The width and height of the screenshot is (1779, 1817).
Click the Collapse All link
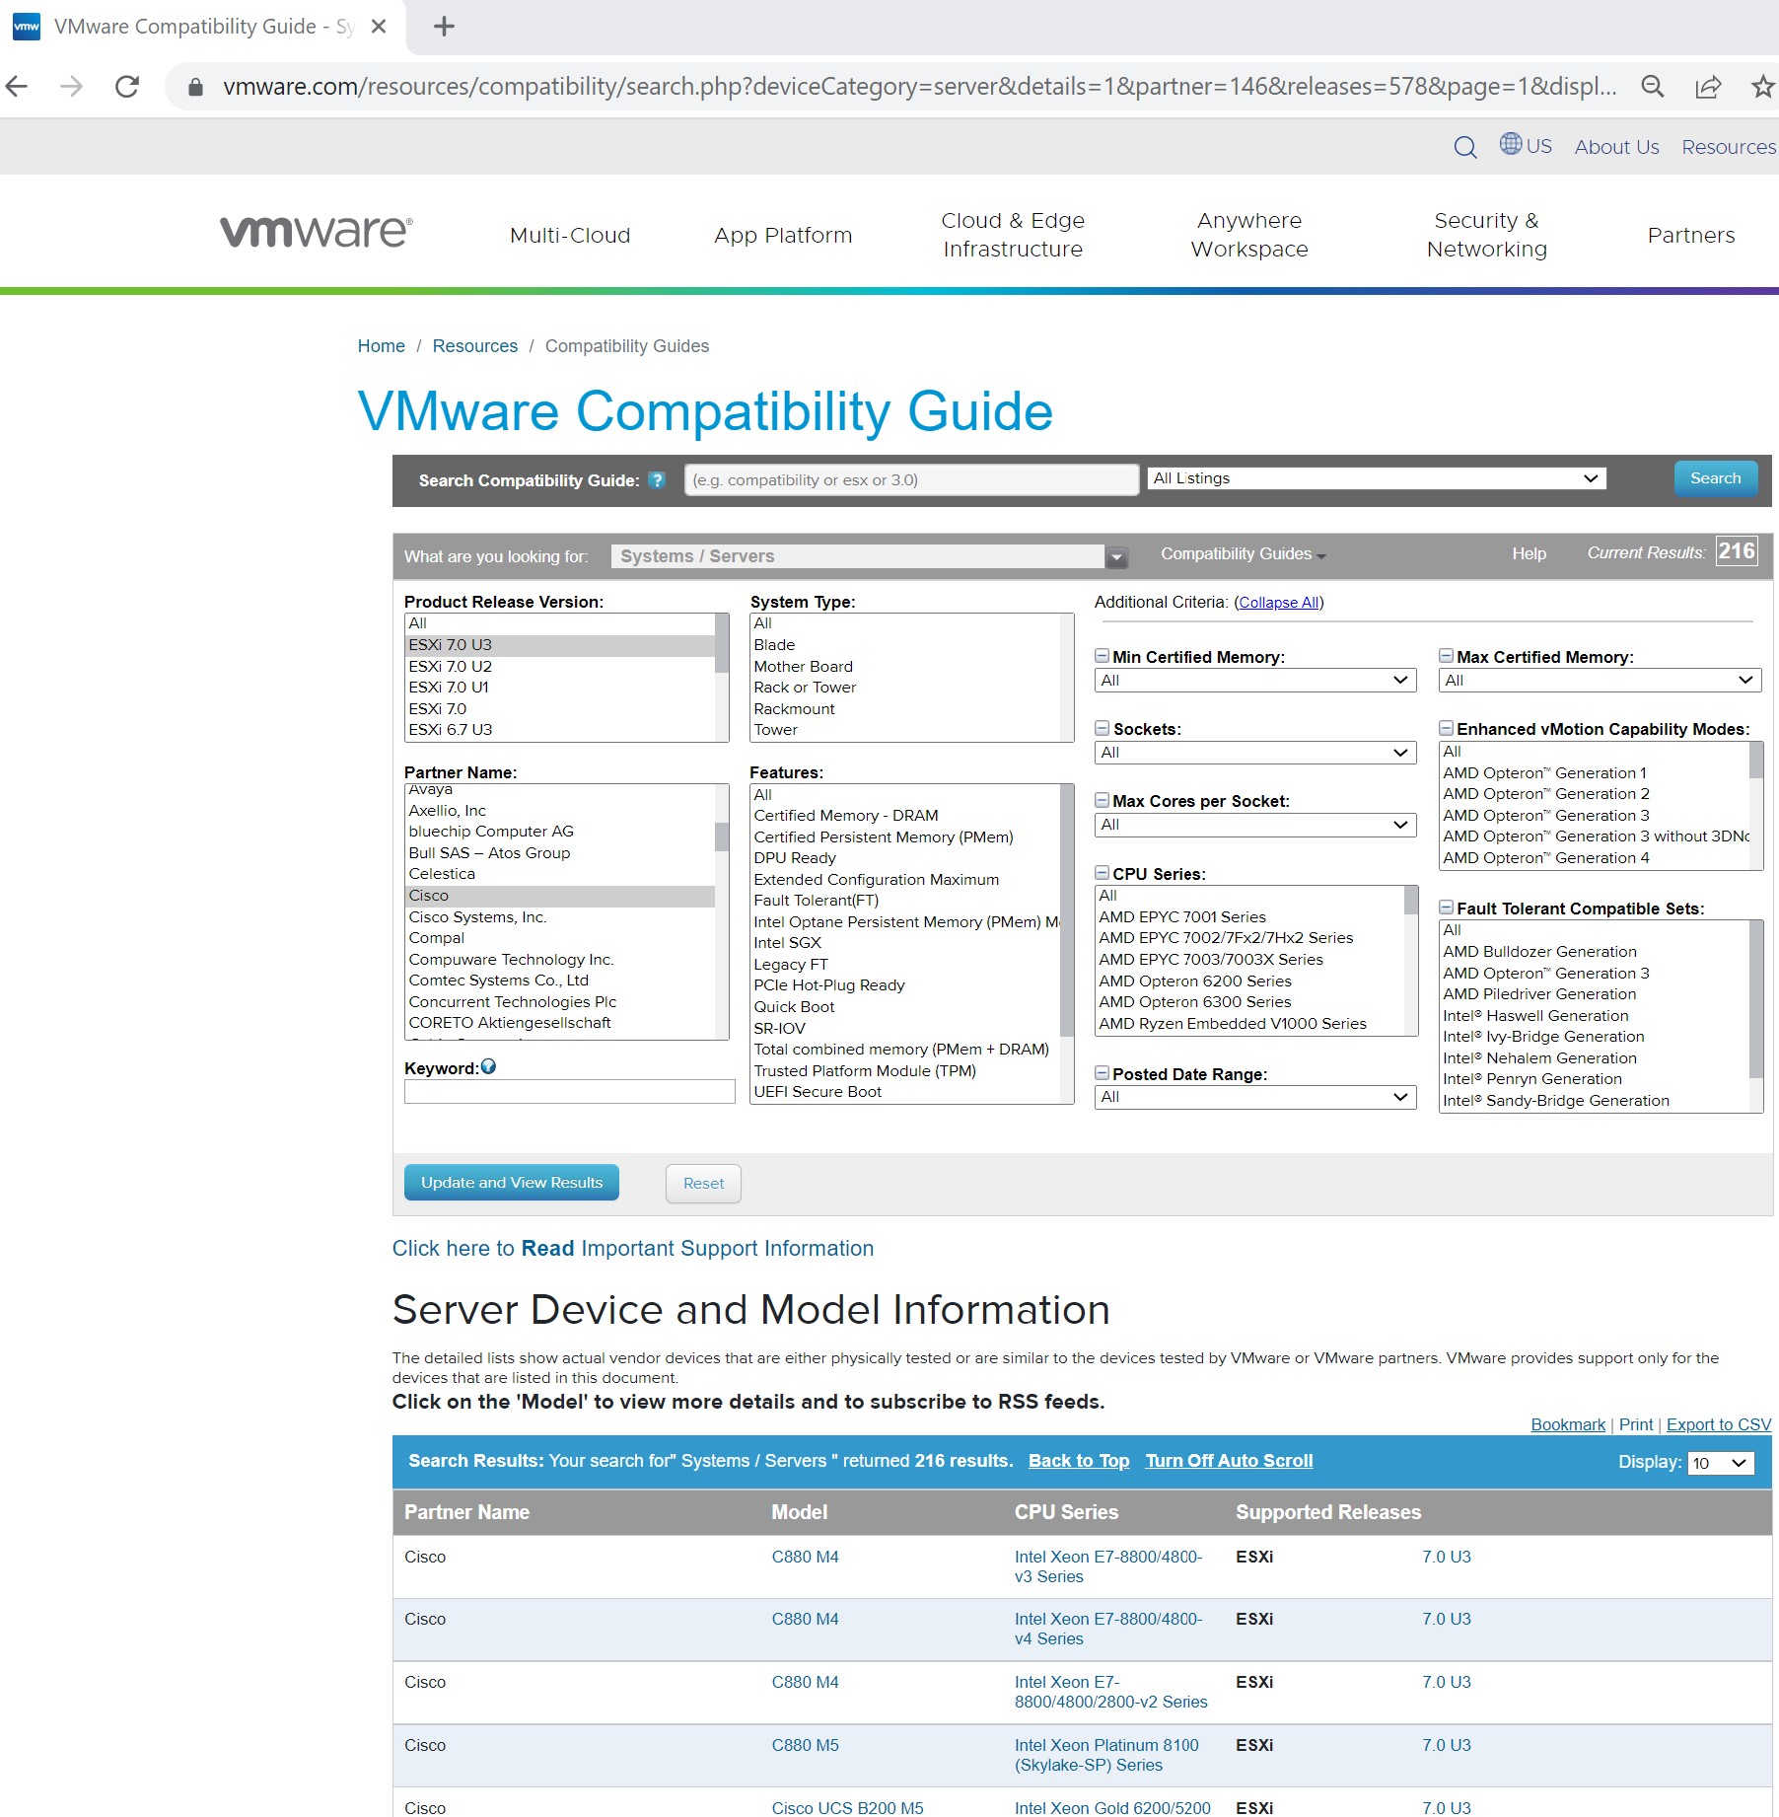pos(1279,603)
